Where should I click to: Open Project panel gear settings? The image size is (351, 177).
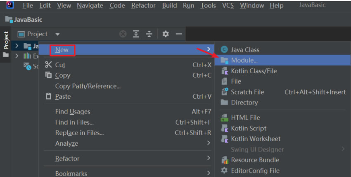pyautogui.click(x=166, y=34)
